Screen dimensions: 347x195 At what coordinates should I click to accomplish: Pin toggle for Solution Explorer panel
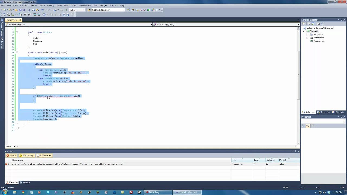point(341,20)
